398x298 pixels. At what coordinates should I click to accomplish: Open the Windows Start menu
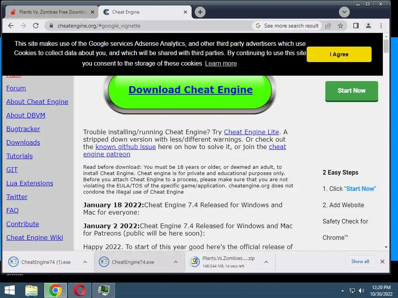tap(10, 290)
